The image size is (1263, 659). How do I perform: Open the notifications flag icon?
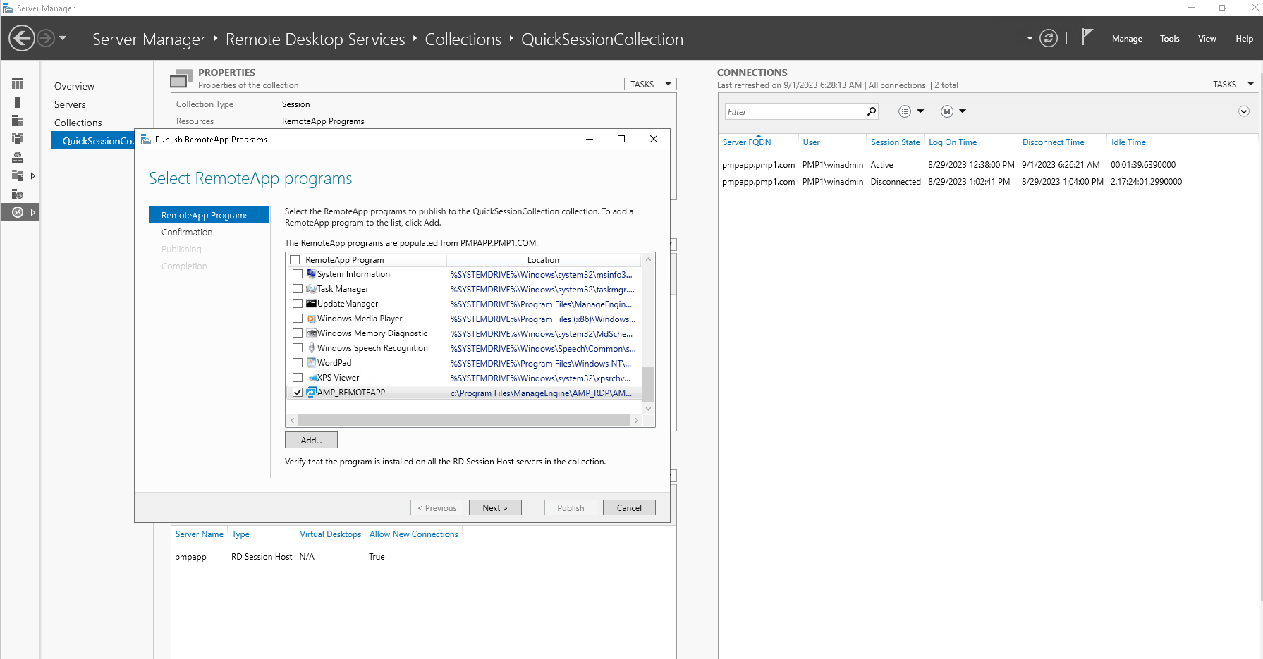click(1087, 37)
